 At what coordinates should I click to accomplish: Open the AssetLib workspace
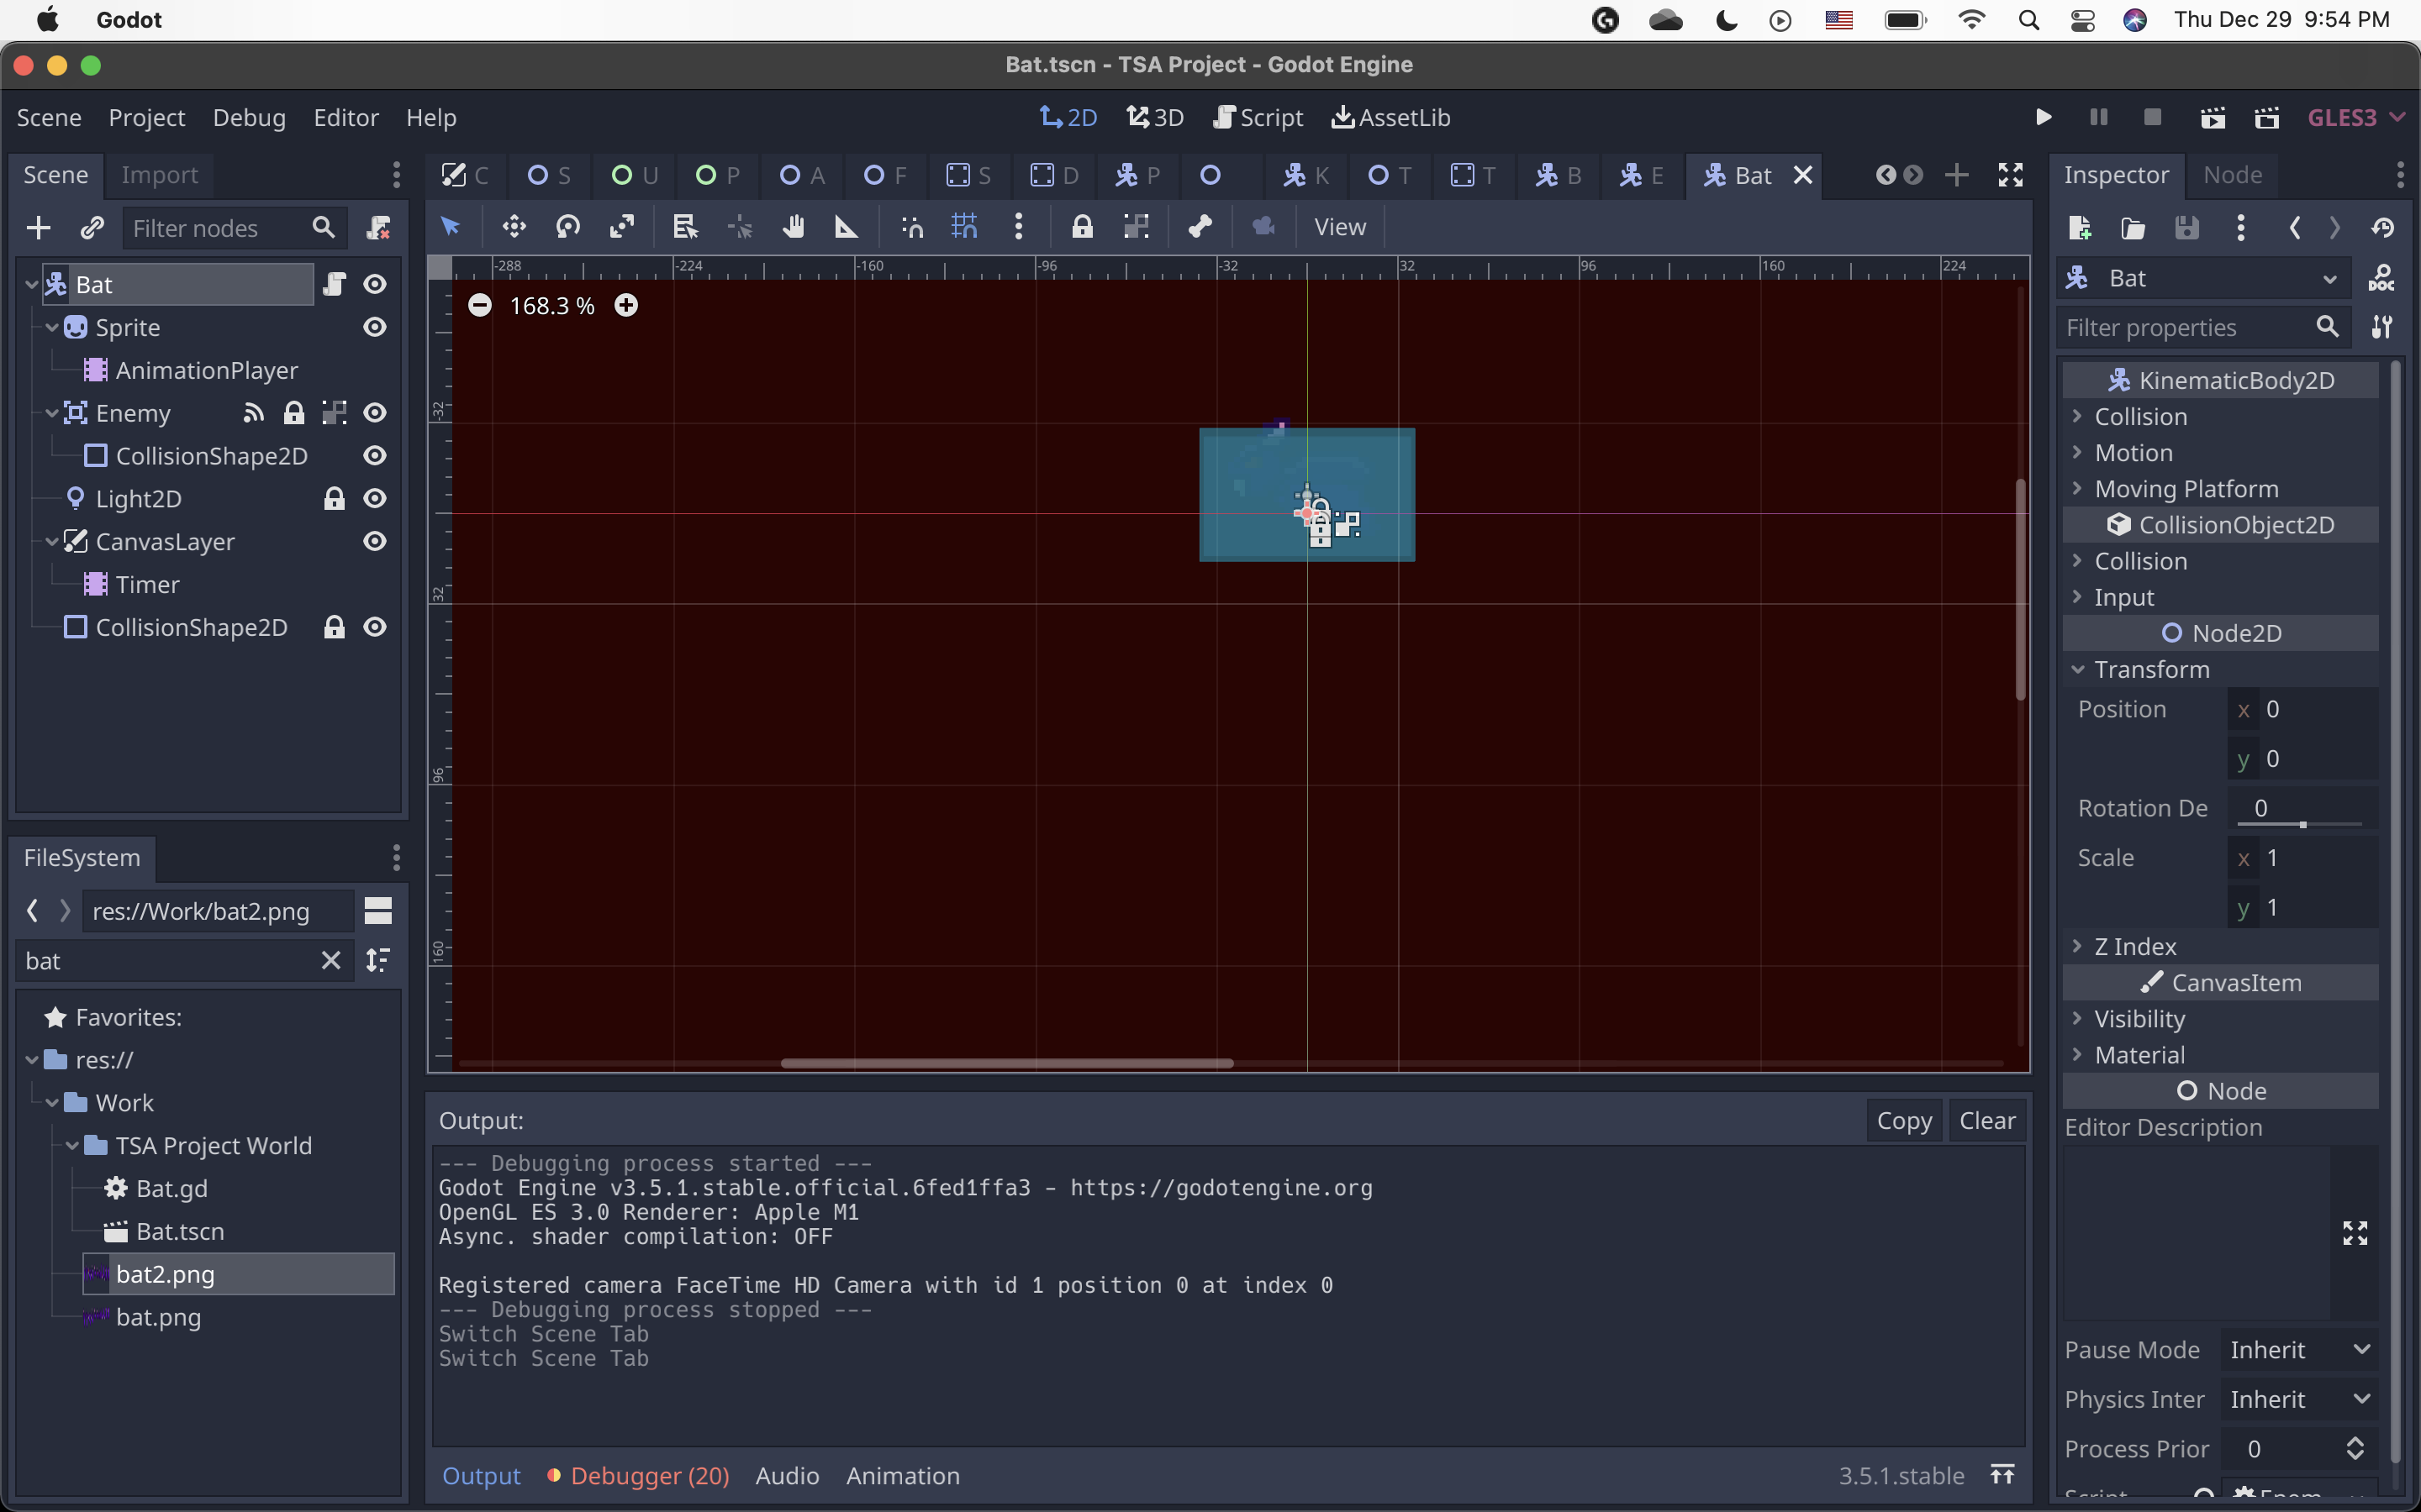(1390, 117)
